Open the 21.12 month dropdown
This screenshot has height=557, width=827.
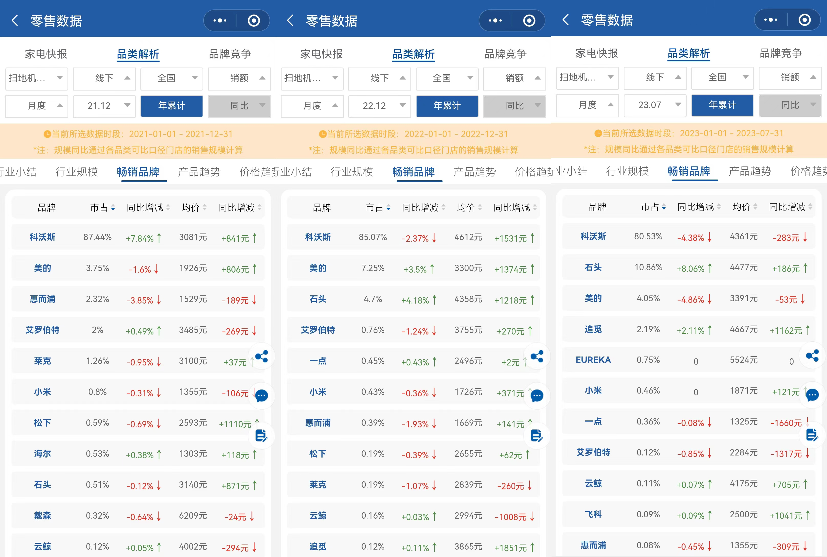click(104, 106)
